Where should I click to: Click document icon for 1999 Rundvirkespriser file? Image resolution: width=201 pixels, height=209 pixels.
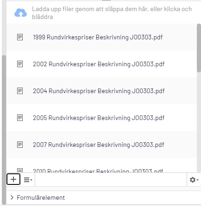pos(20,37)
